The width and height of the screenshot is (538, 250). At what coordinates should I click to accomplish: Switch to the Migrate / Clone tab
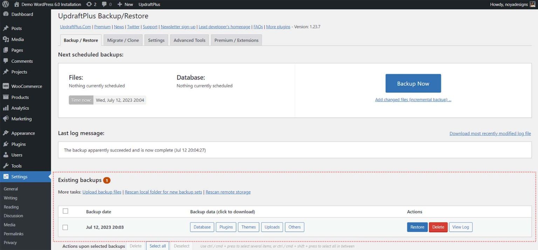tap(123, 40)
